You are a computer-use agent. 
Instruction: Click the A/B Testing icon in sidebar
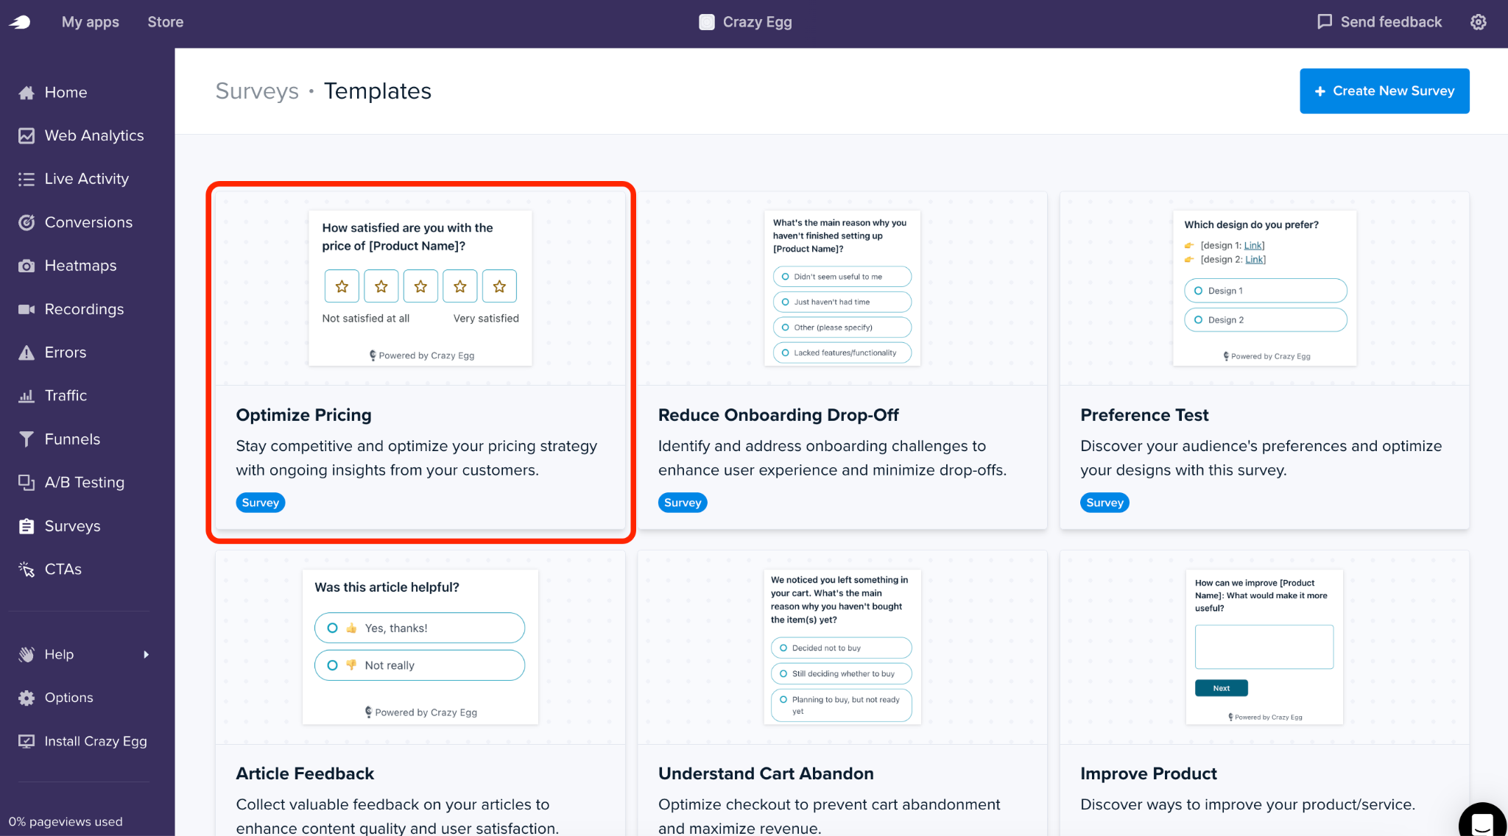[x=27, y=483]
